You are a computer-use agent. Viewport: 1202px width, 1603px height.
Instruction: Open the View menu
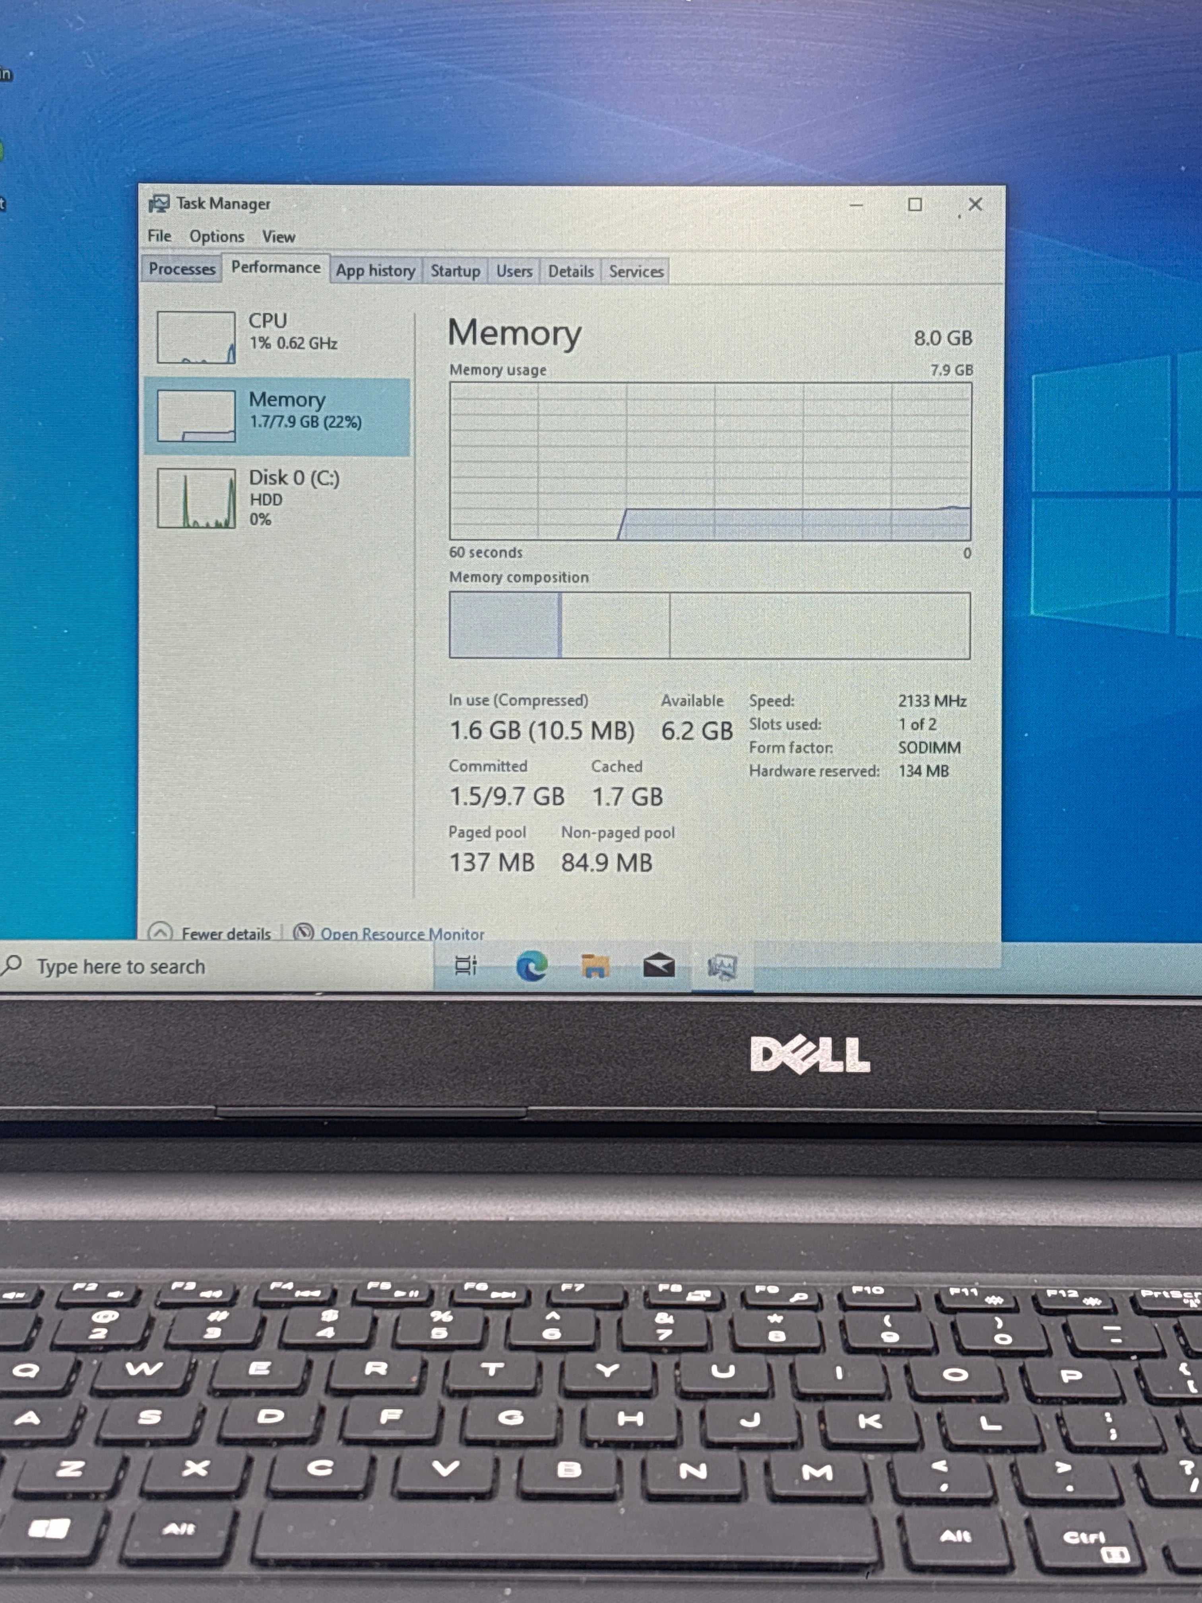[279, 237]
